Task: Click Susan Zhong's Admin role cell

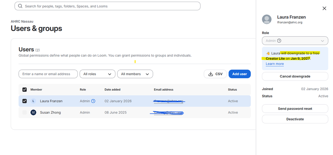Action: (x=85, y=112)
